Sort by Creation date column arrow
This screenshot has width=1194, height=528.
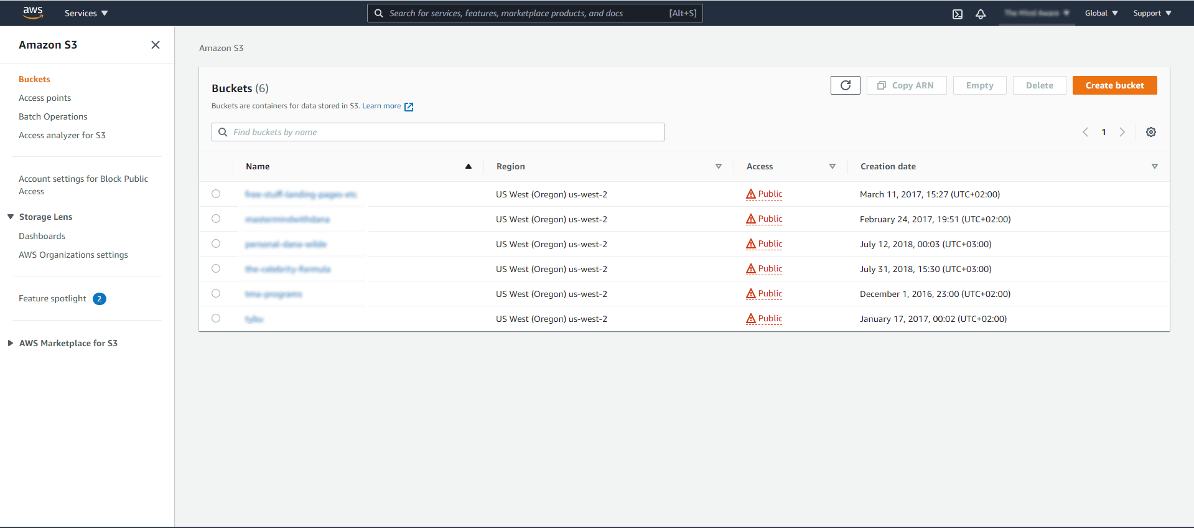tap(1155, 166)
